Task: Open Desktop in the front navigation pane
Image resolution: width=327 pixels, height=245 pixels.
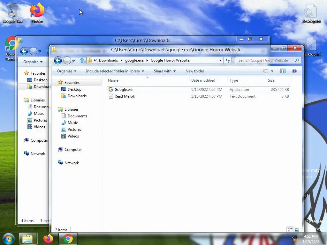Action: coord(74,89)
